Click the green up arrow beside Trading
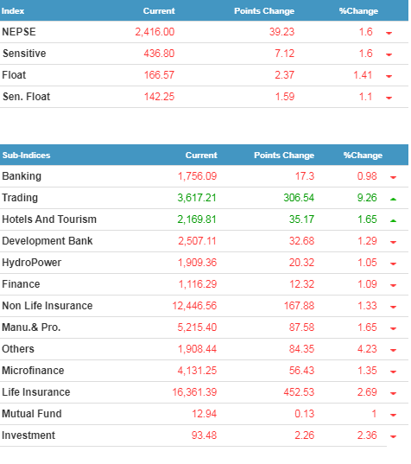 tap(393, 199)
